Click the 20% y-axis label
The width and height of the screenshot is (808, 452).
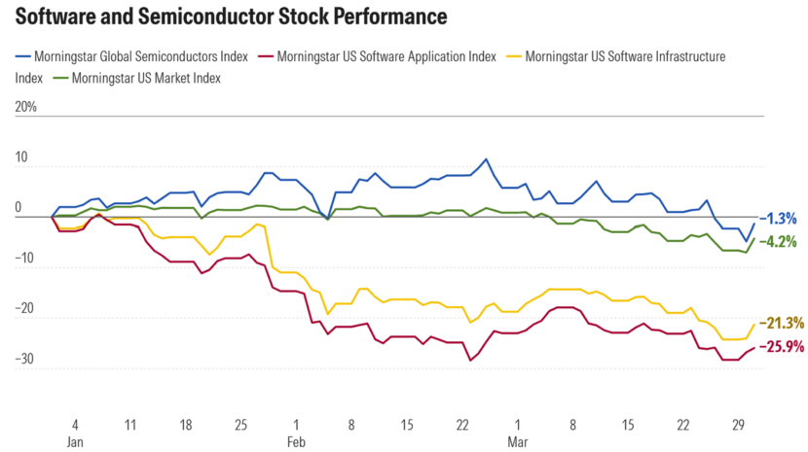[x=26, y=108]
